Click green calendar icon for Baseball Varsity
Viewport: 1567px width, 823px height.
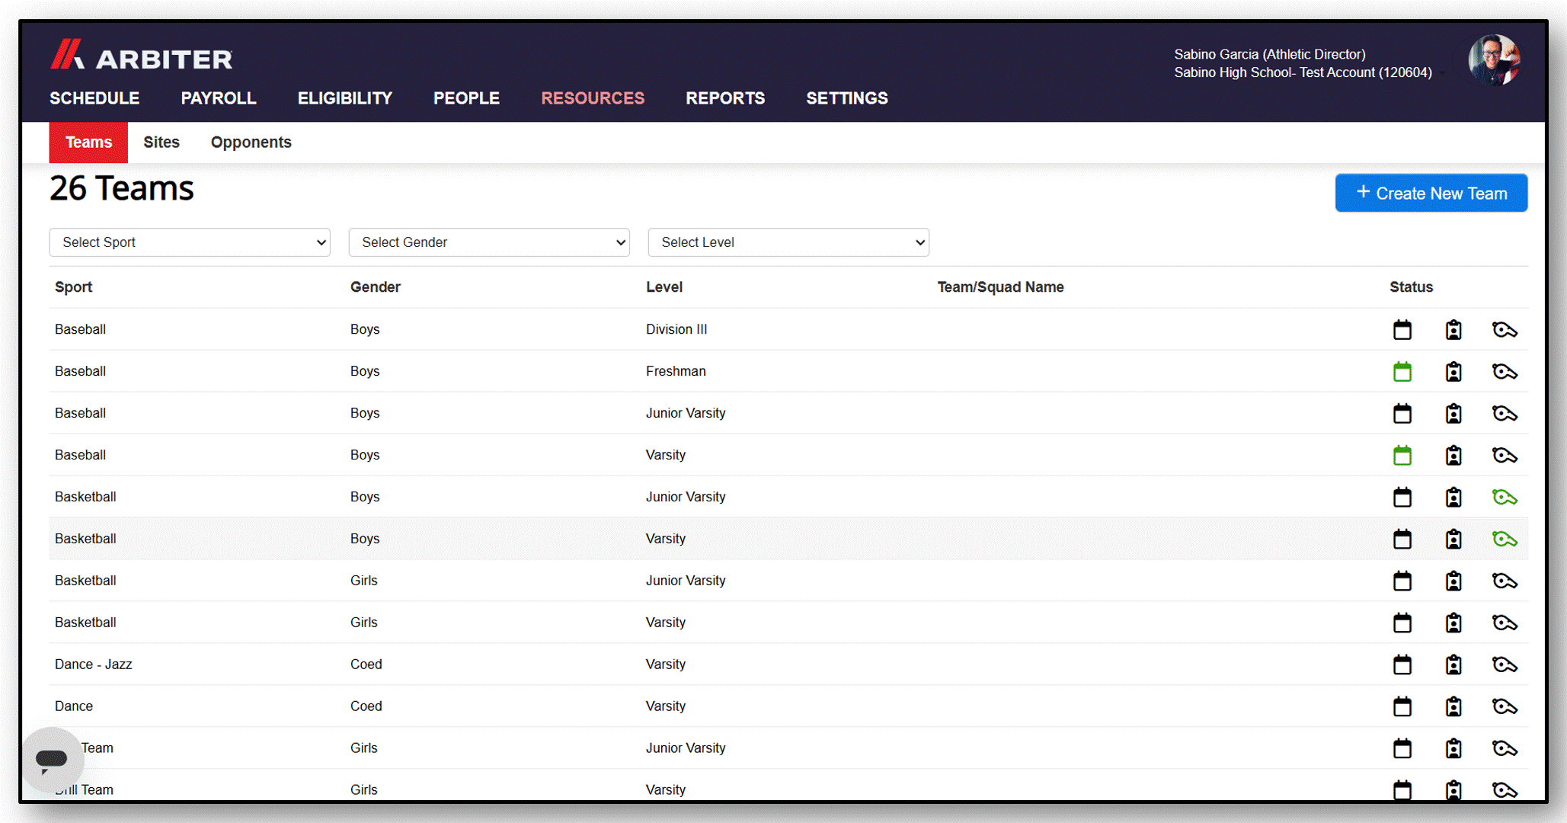click(x=1402, y=455)
